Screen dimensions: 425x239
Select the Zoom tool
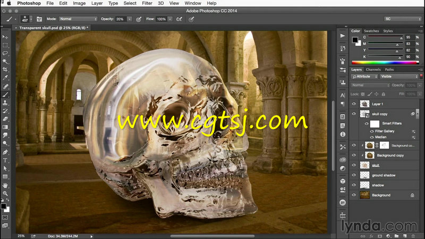[5, 193]
